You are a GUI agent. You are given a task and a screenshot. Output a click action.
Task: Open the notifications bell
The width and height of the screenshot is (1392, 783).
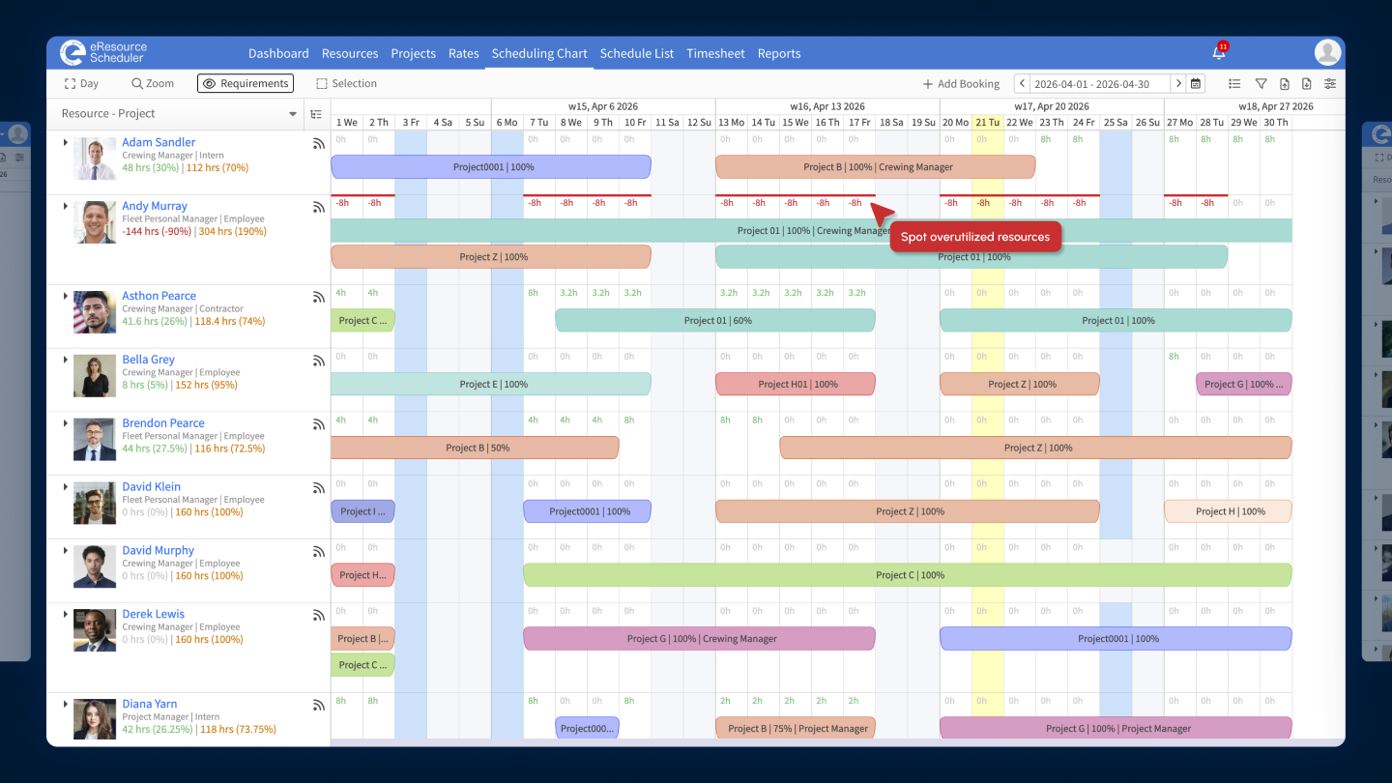coord(1219,52)
